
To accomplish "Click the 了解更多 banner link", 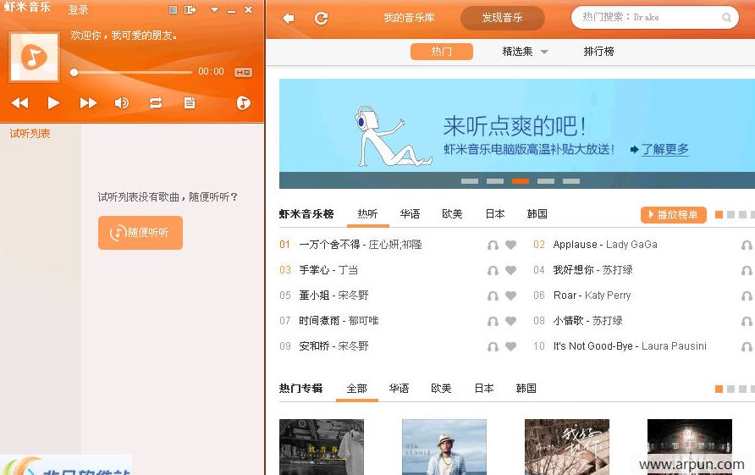I will click(x=664, y=149).
